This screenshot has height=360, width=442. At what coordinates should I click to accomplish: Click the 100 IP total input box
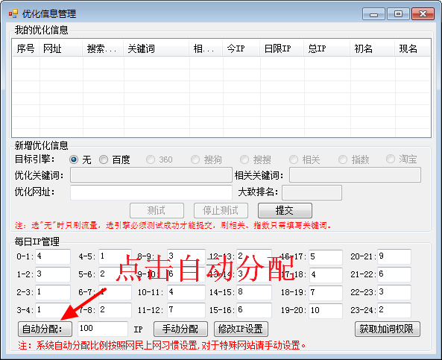click(x=103, y=329)
